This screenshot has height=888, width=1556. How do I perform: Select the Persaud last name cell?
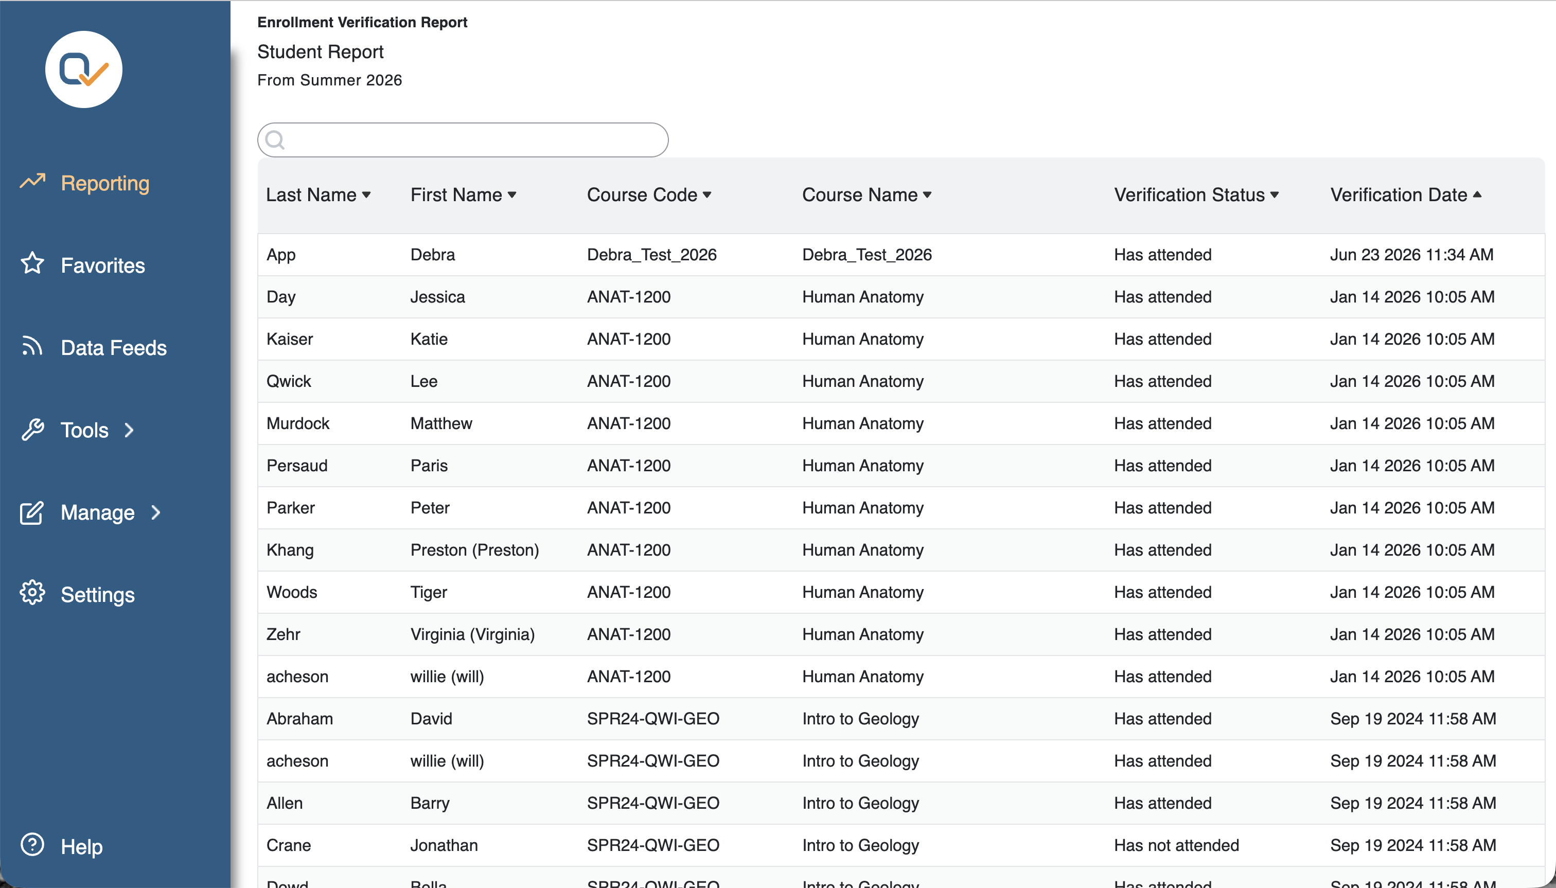(x=297, y=465)
